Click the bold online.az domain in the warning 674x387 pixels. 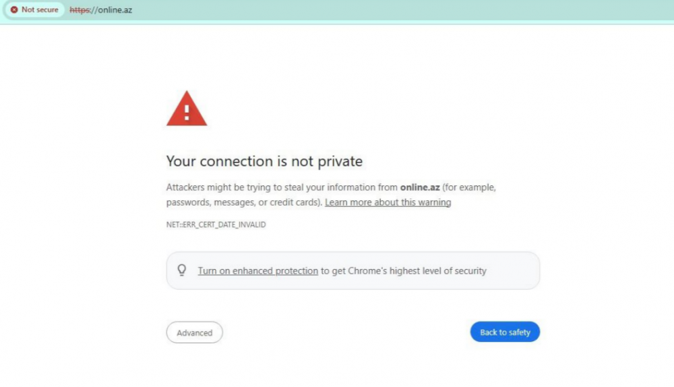coord(420,187)
